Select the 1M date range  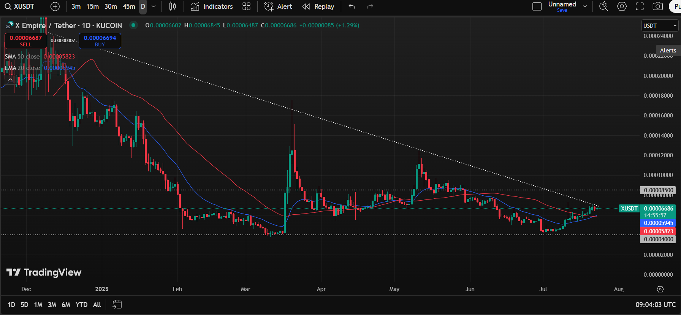pyautogui.click(x=38, y=305)
